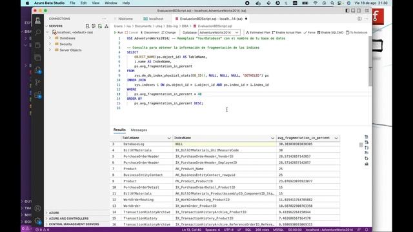Open the Database dropdown AdventureWorks2014
413x232 pixels.
coord(219,32)
